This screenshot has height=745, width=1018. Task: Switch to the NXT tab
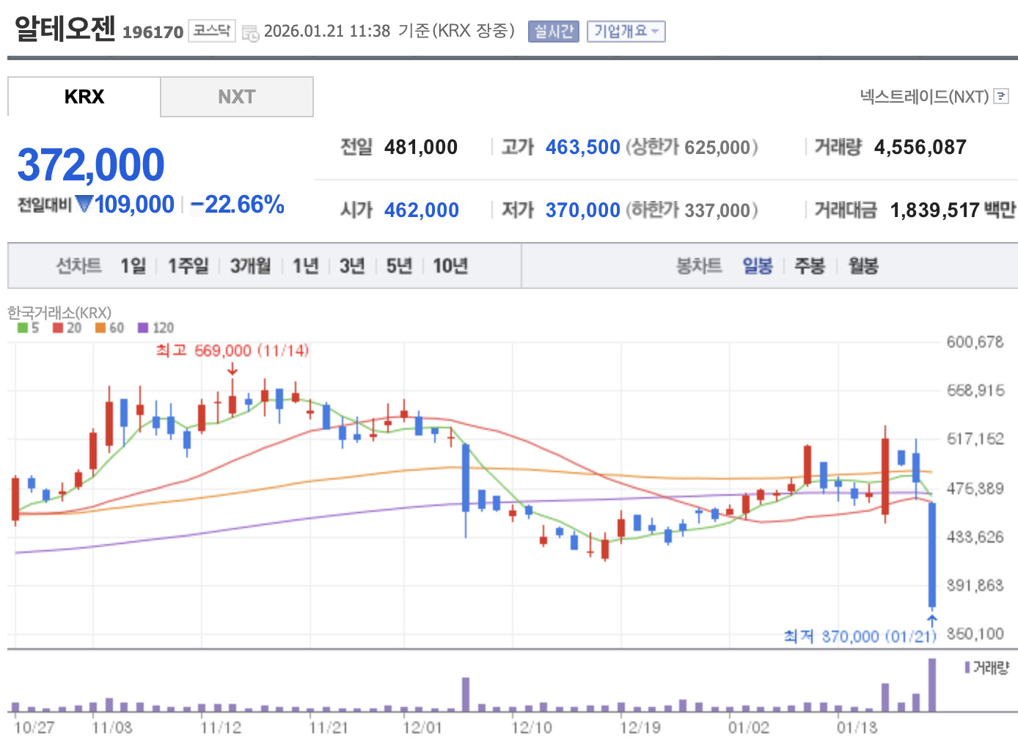pos(237,97)
